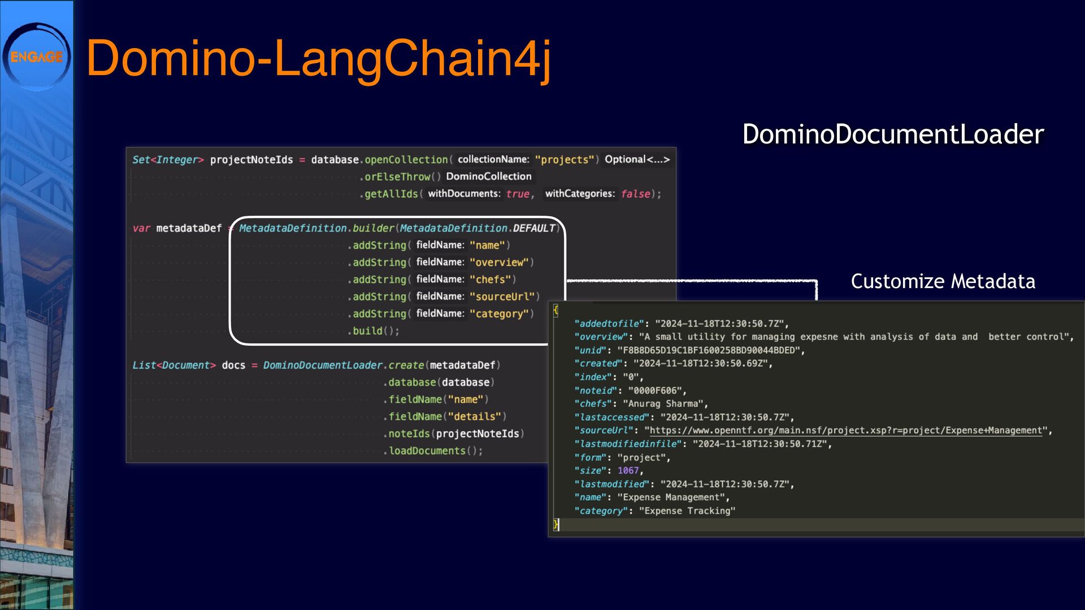Click the withDocuments true argument

[x=478, y=194]
